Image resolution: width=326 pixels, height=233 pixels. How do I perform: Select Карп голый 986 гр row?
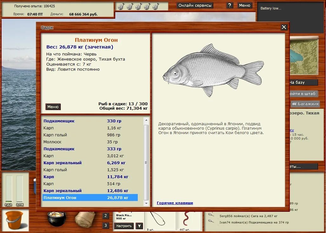90,135
